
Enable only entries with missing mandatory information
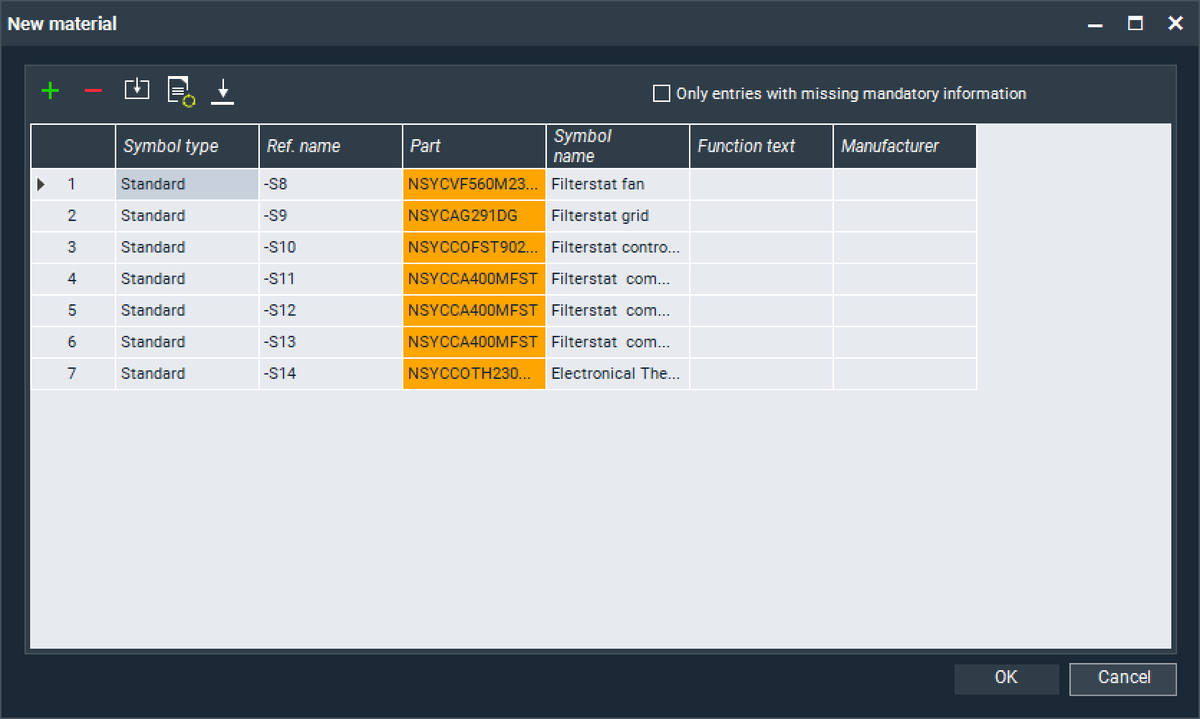coord(661,94)
